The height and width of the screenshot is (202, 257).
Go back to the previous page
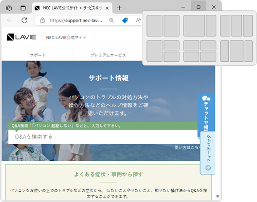click(x=10, y=21)
